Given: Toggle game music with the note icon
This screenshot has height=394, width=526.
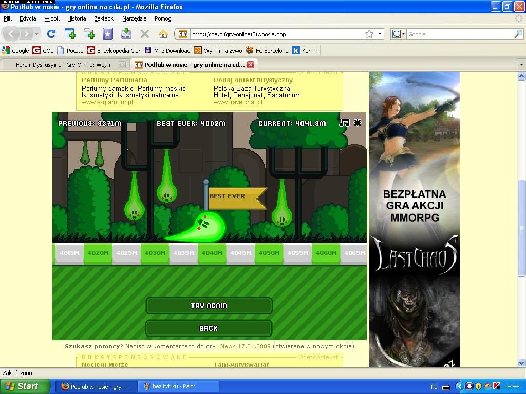Looking at the screenshot, I should tap(344, 123).
